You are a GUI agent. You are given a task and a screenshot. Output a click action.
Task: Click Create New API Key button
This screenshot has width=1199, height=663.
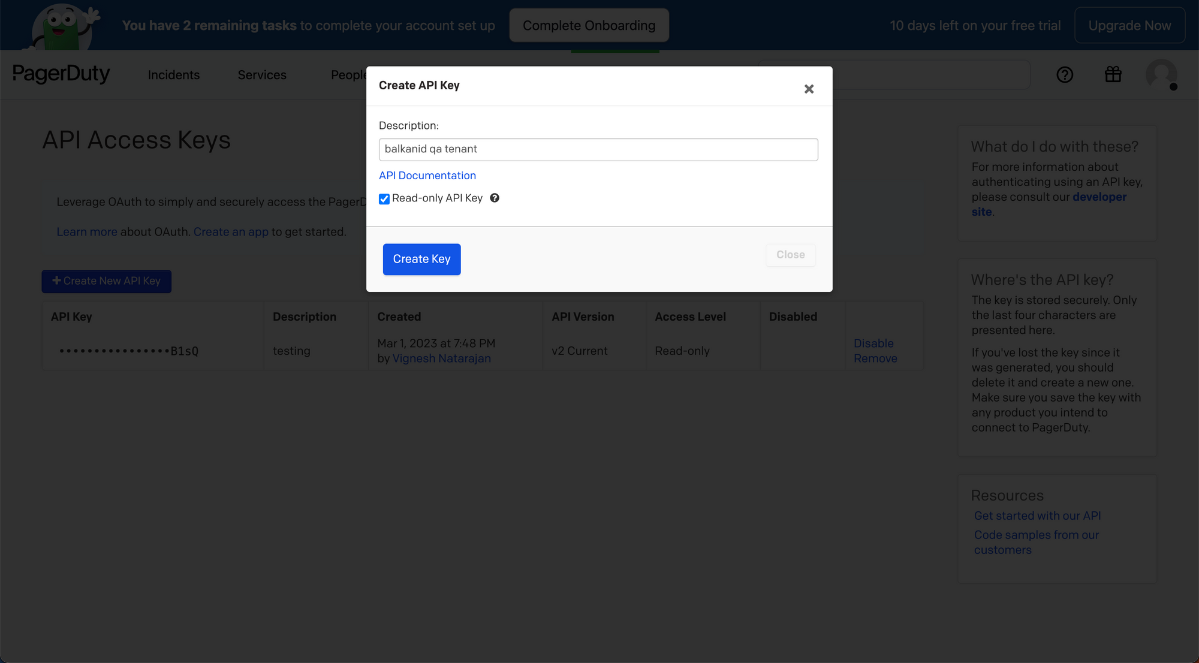click(106, 281)
